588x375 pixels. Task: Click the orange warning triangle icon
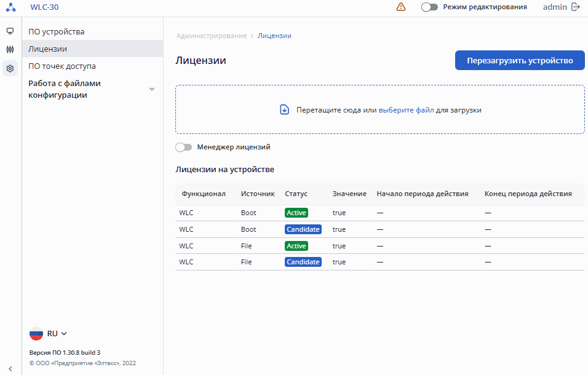401,7
